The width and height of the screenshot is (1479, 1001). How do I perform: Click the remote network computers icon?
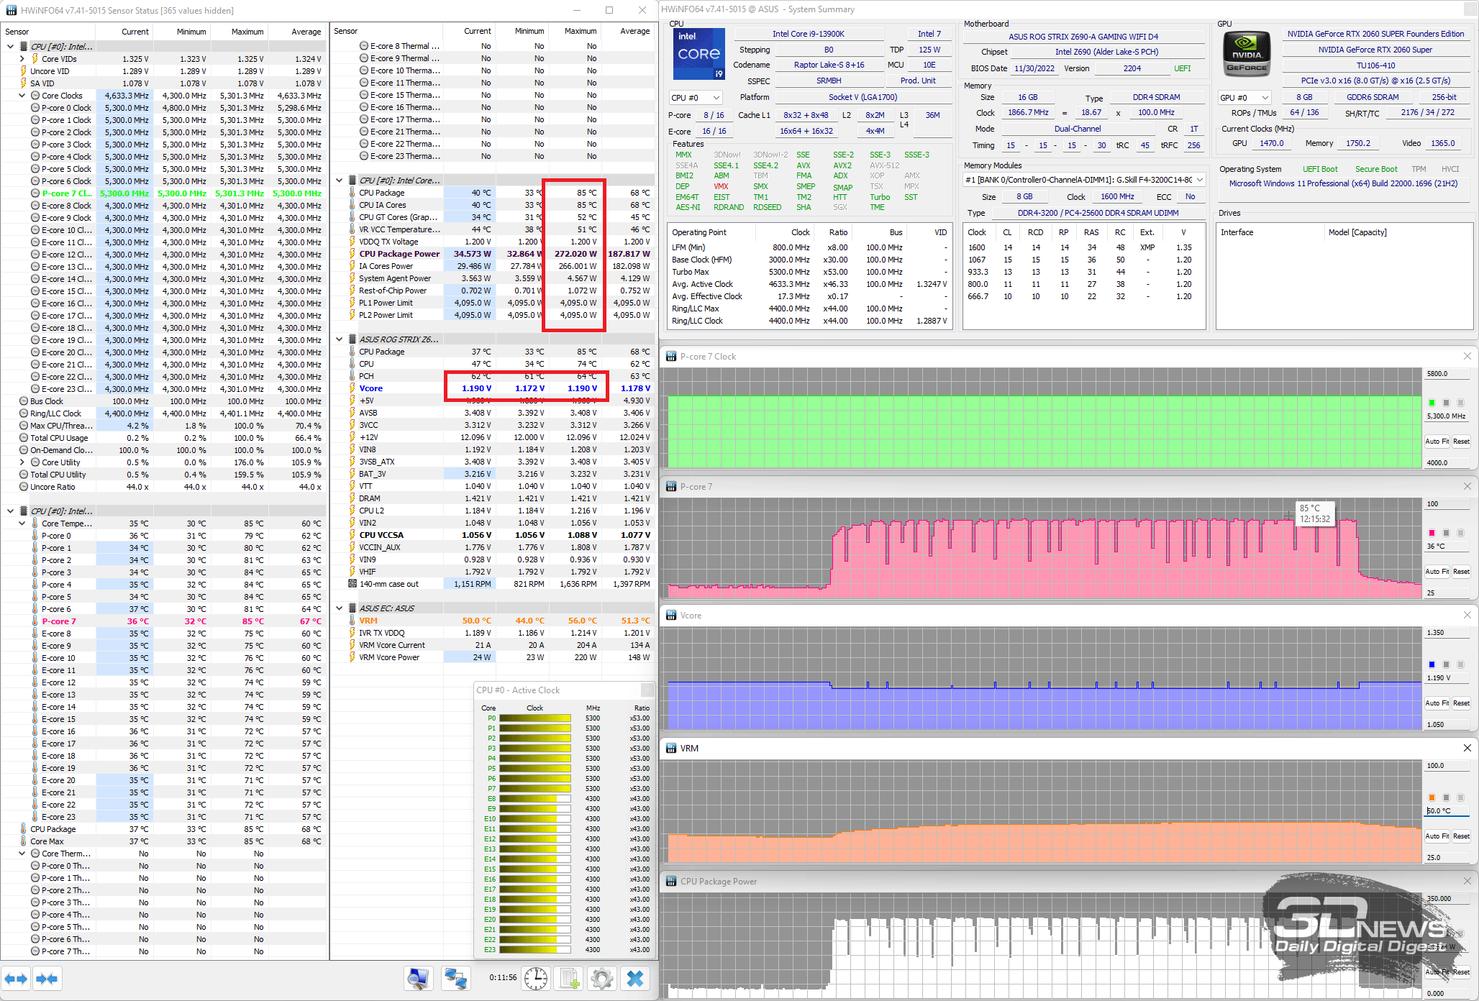[x=456, y=979]
